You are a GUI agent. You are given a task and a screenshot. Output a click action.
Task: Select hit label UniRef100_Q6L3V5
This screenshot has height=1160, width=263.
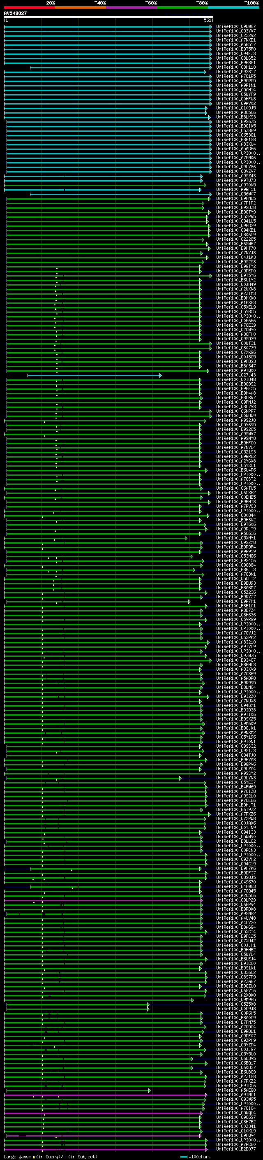pos(235,1058)
